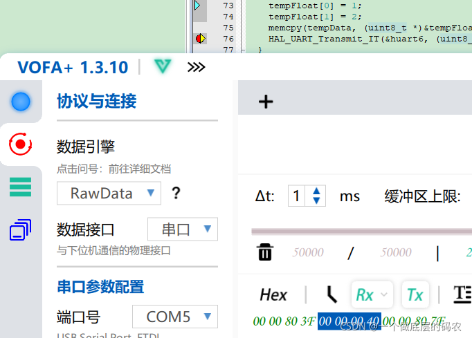The height and width of the screenshot is (338, 472).
Task: Click the highlighted hex bytes 00 00 00 40
Action: pos(350,321)
